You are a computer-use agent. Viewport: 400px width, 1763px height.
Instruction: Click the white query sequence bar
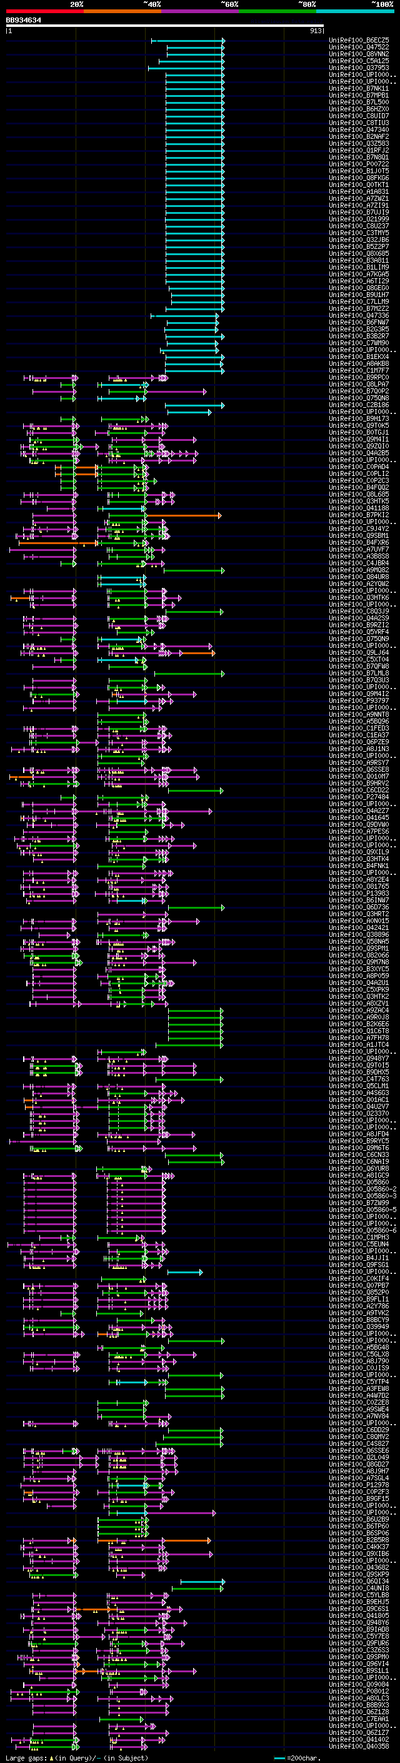click(x=164, y=26)
